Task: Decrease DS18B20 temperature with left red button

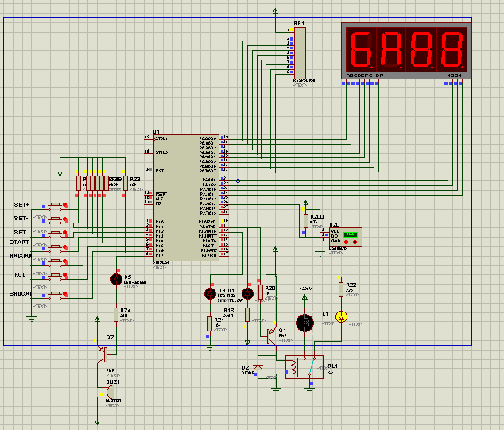Action: click(x=346, y=242)
